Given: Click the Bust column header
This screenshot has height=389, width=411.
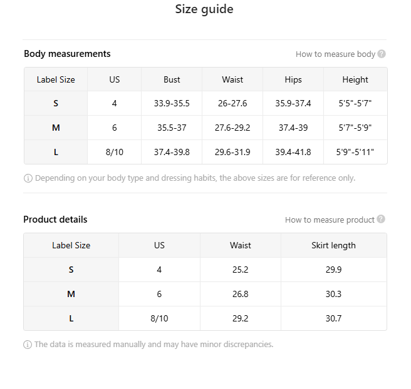Looking at the screenshot, I should pyautogui.click(x=172, y=79).
